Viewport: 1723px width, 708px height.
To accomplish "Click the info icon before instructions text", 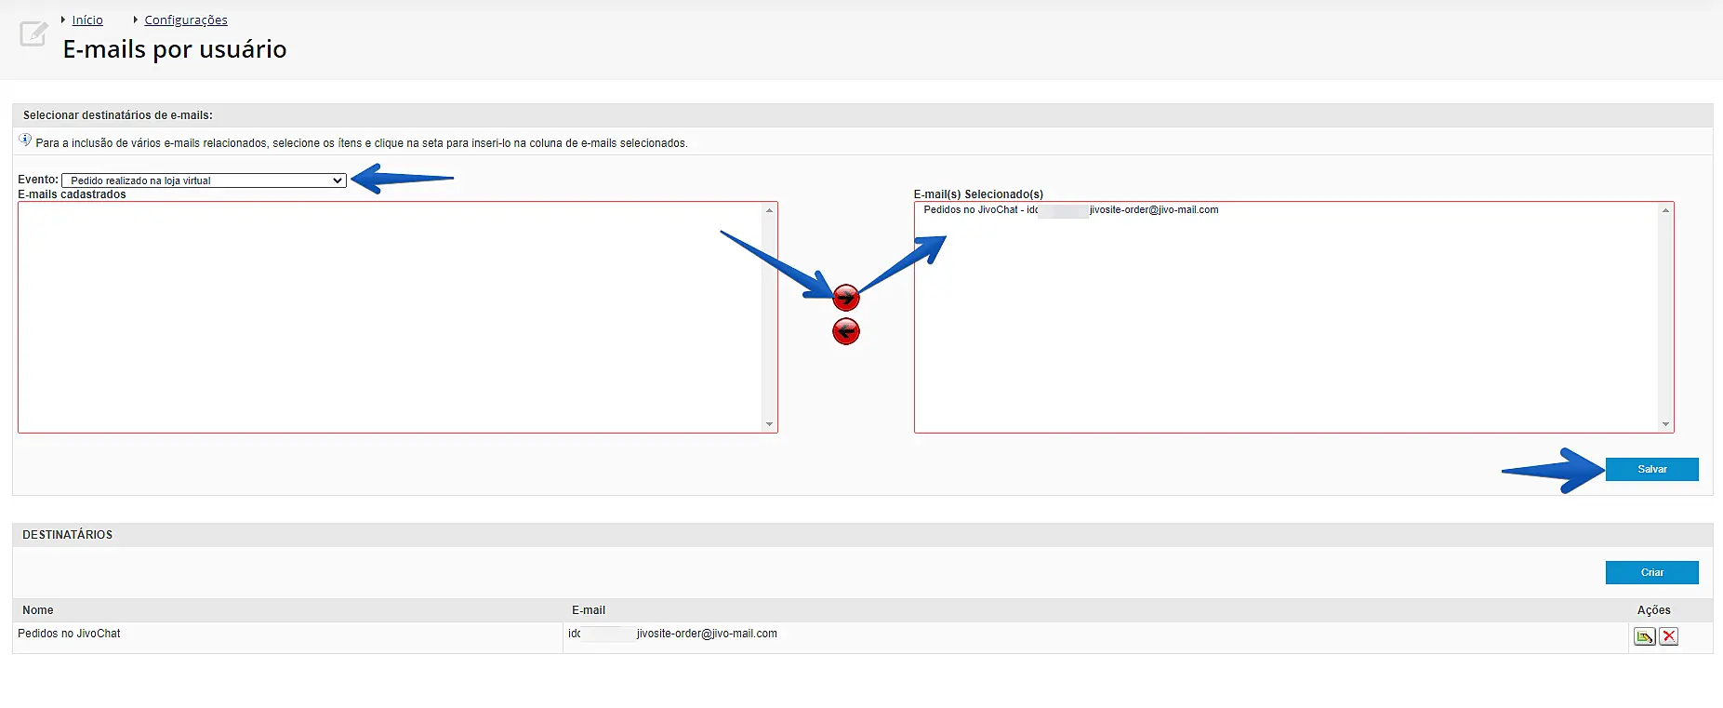I will coord(25,140).
